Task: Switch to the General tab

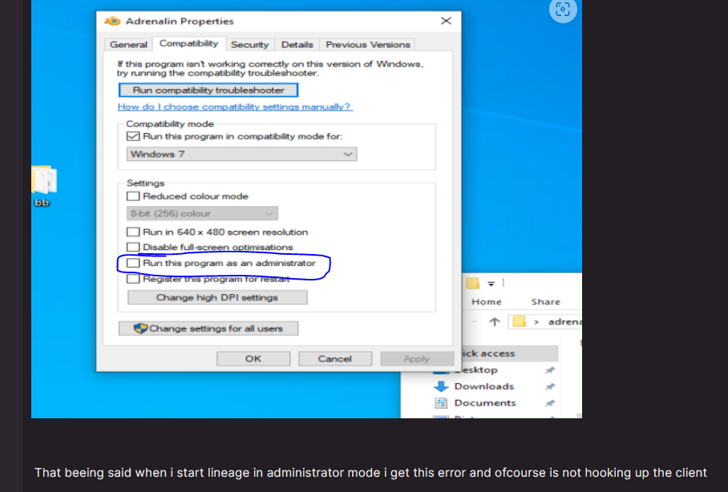Action: pos(128,45)
